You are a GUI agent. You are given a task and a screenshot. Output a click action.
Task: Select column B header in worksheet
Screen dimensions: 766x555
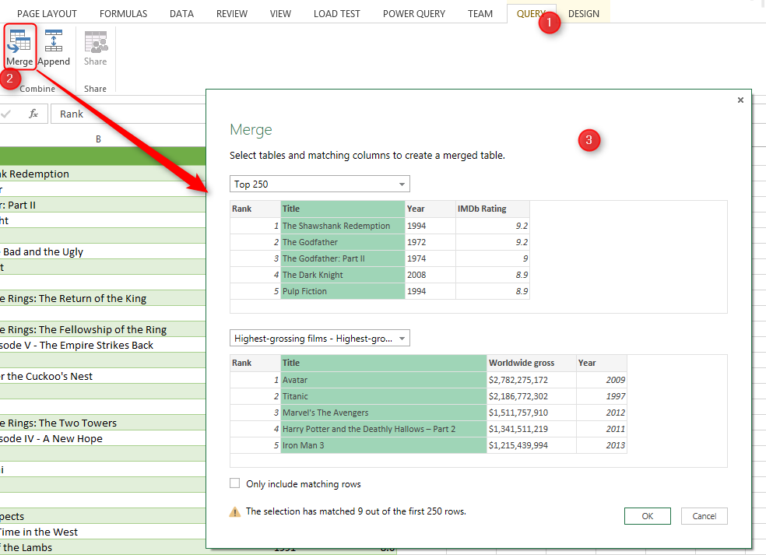click(98, 139)
